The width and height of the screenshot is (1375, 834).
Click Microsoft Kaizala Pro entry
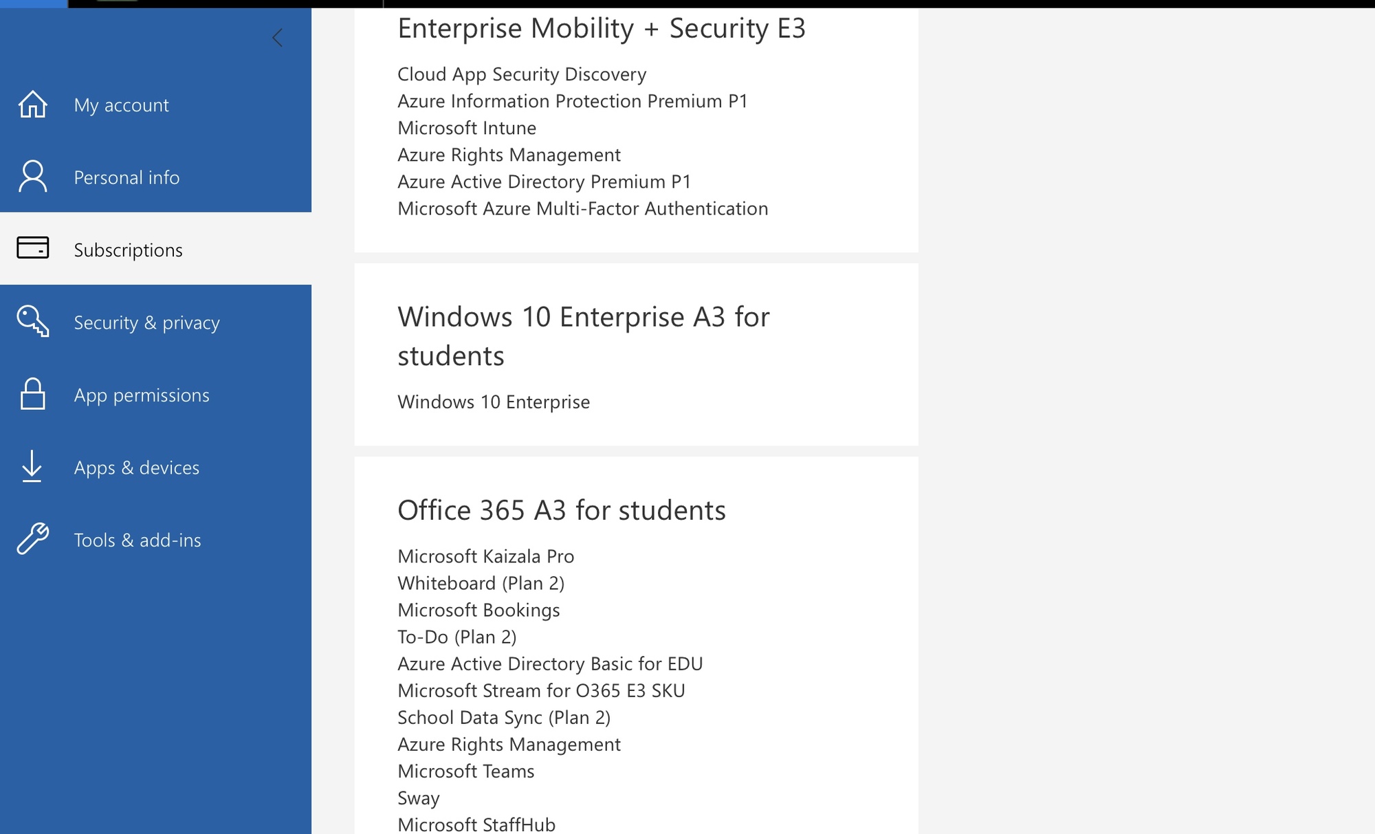click(x=486, y=556)
